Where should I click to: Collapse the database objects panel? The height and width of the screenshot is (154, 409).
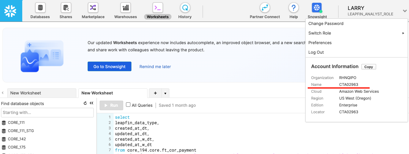(x=91, y=103)
